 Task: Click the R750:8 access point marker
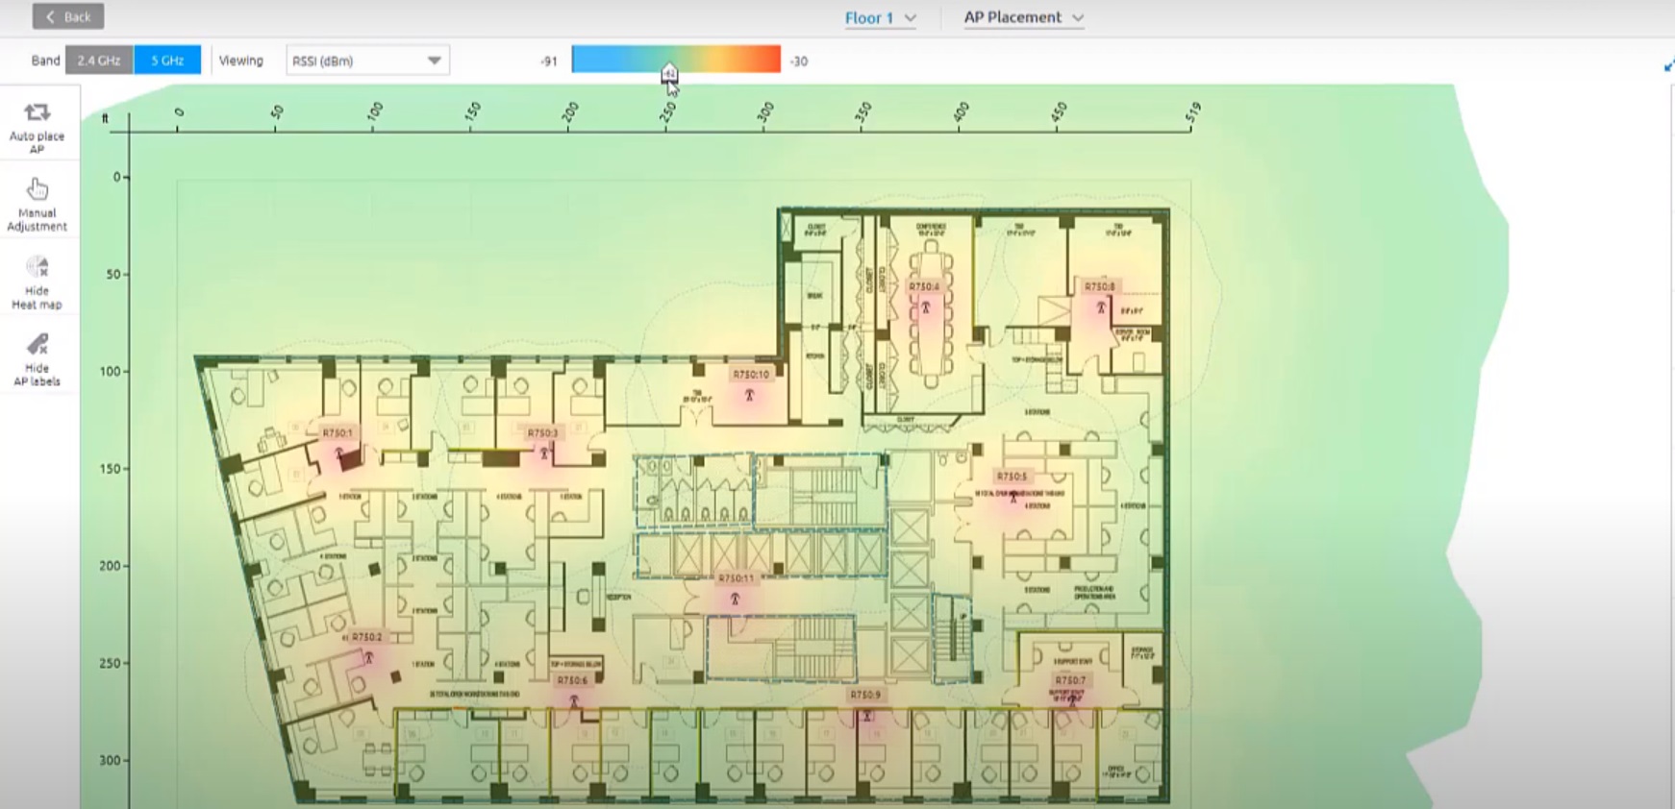pos(1101,307)
